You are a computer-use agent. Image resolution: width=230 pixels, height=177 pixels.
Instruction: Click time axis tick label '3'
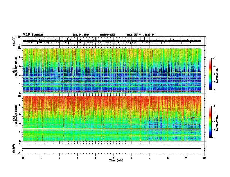point(77,158)
